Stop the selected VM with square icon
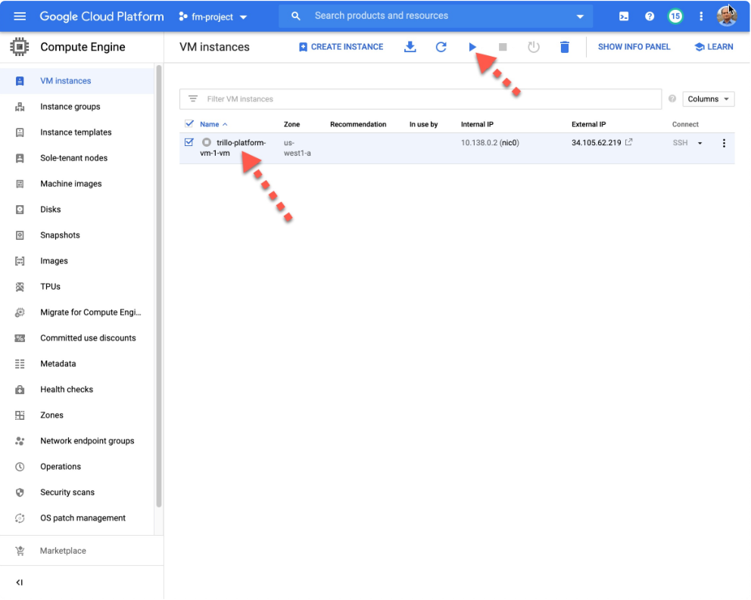Viewport: 751px width, 600px height. (503, 47)
